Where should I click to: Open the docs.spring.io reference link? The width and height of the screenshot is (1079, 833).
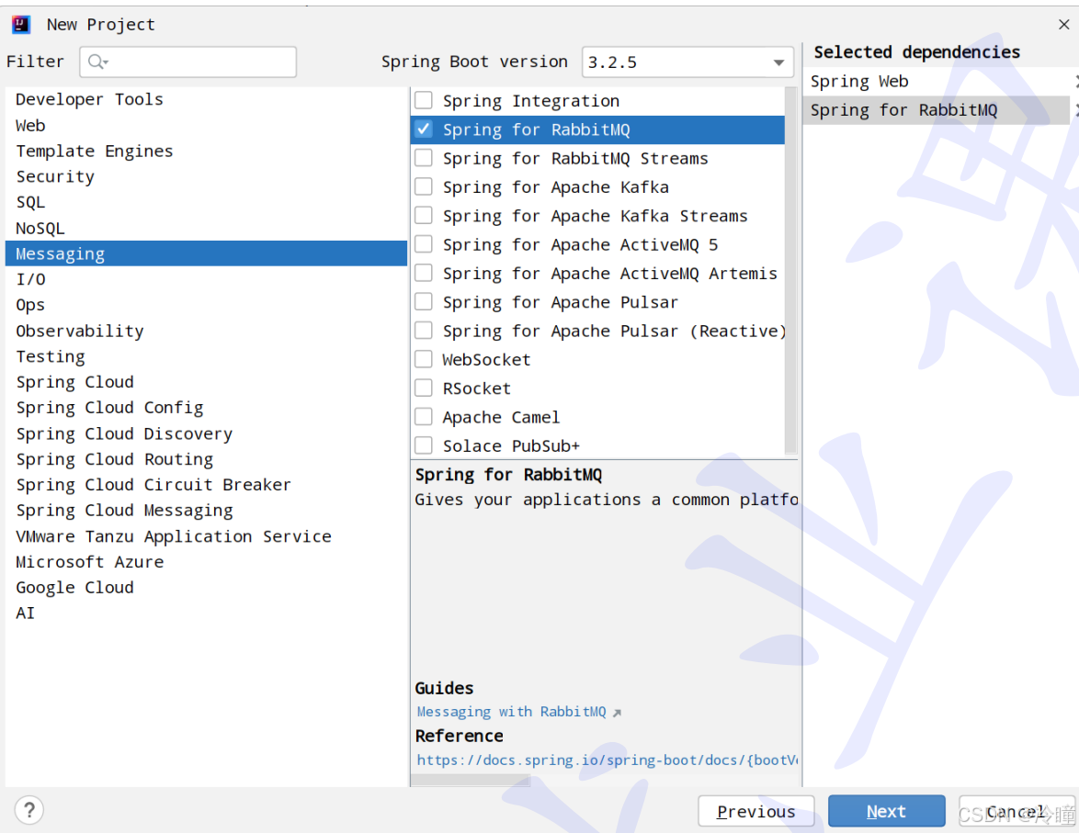coord(607,760)
